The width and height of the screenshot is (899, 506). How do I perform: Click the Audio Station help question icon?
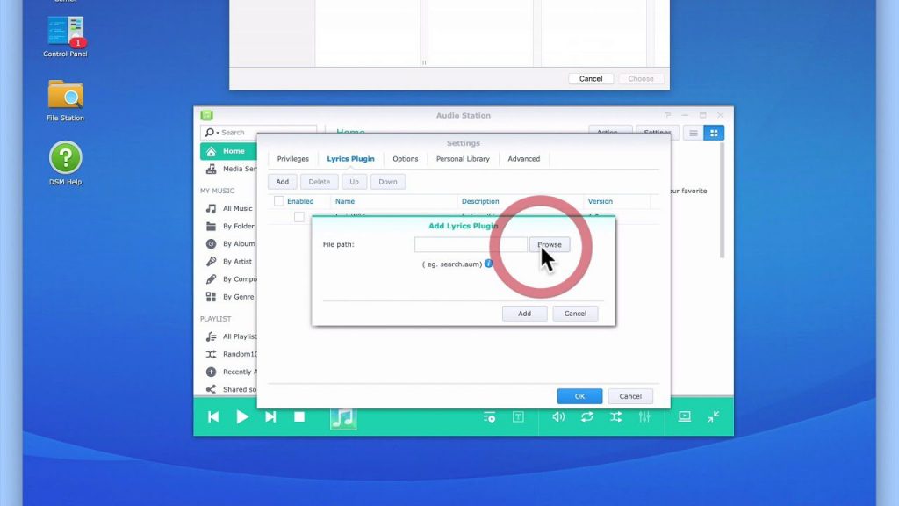point(668,115)
